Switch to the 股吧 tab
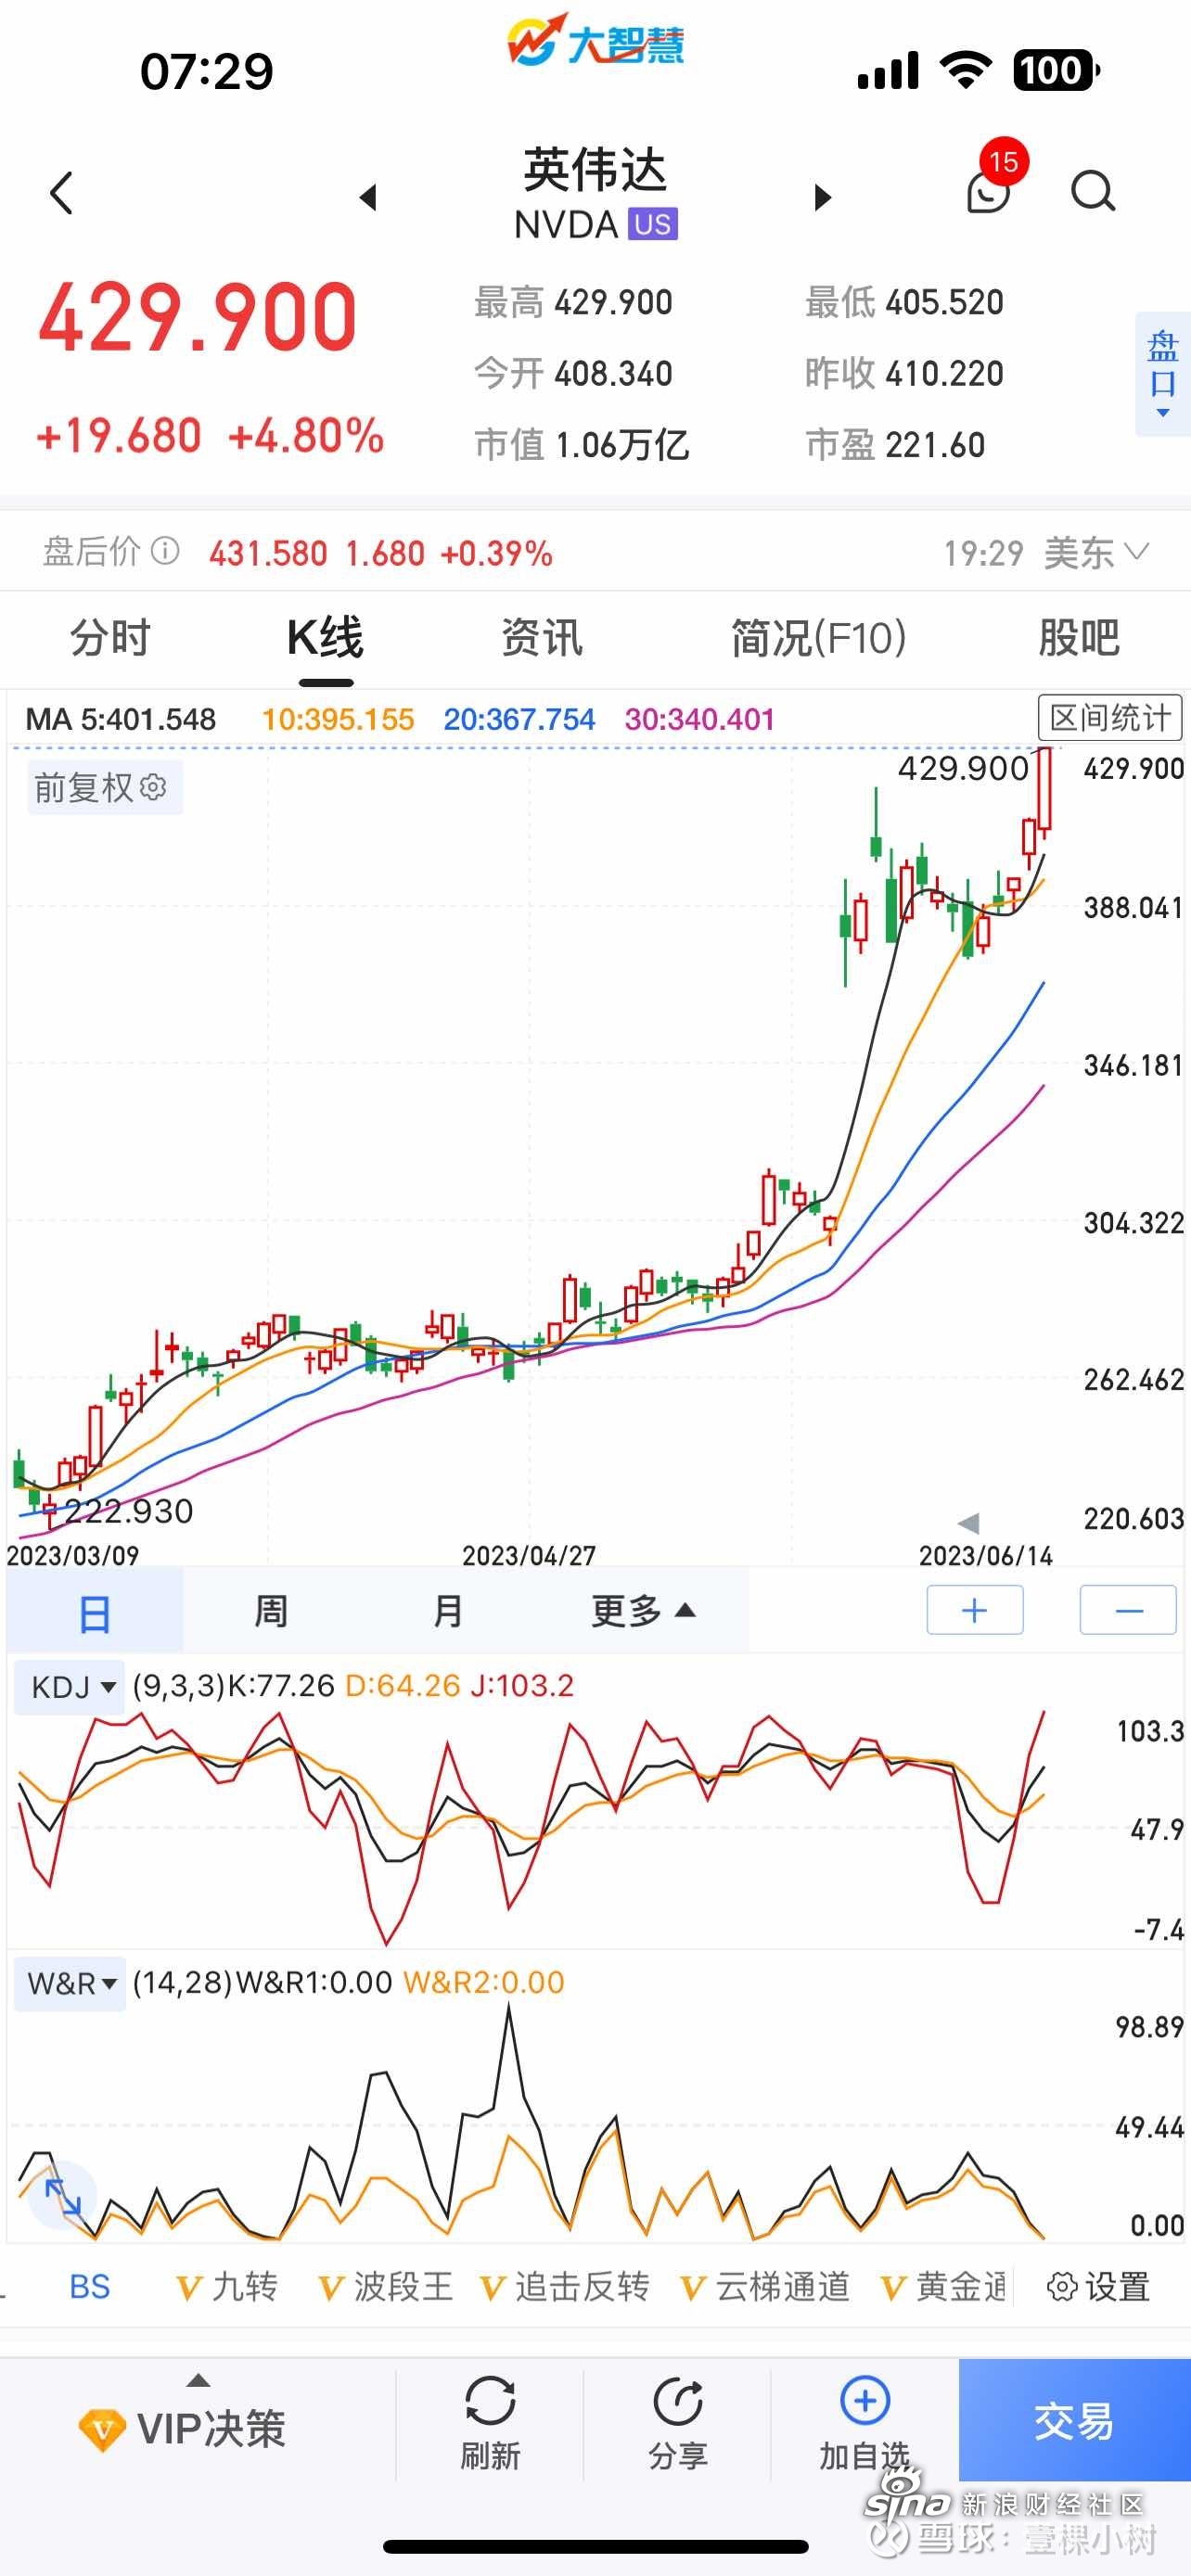The height and width of the screenshot is (2576, 1191). pos(1079,638)
